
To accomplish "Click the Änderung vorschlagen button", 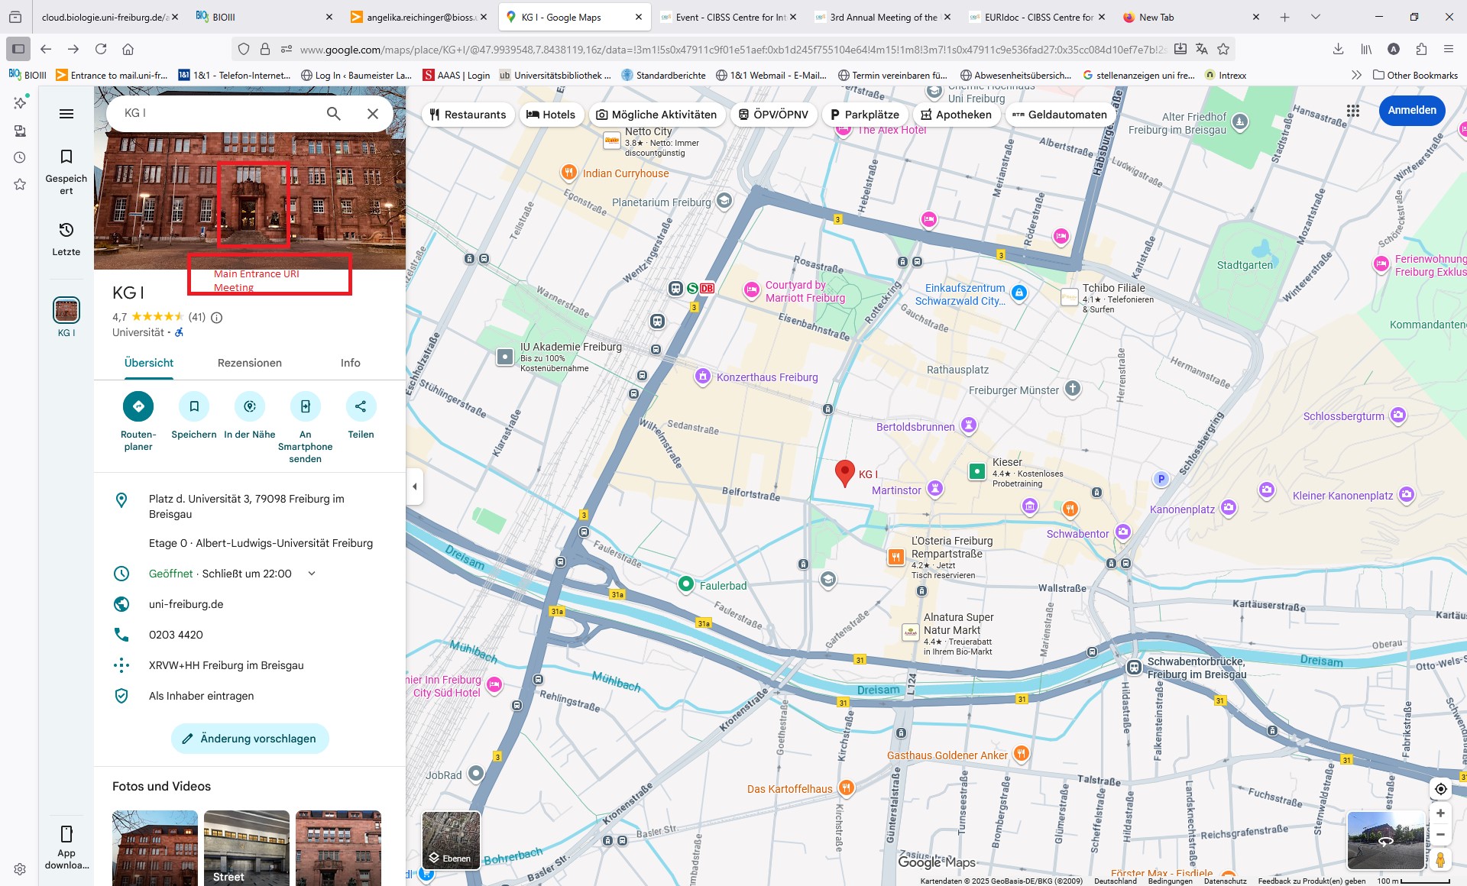I will (x=250, y=739).
